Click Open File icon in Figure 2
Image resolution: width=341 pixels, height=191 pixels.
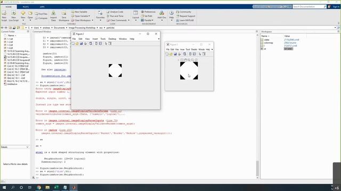[x=77, y=44]
